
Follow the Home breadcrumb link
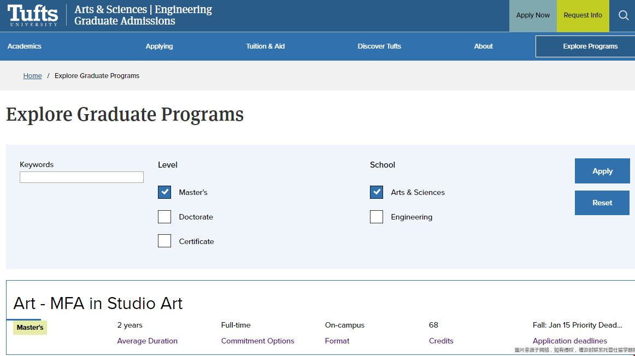[x=32, y=76]
